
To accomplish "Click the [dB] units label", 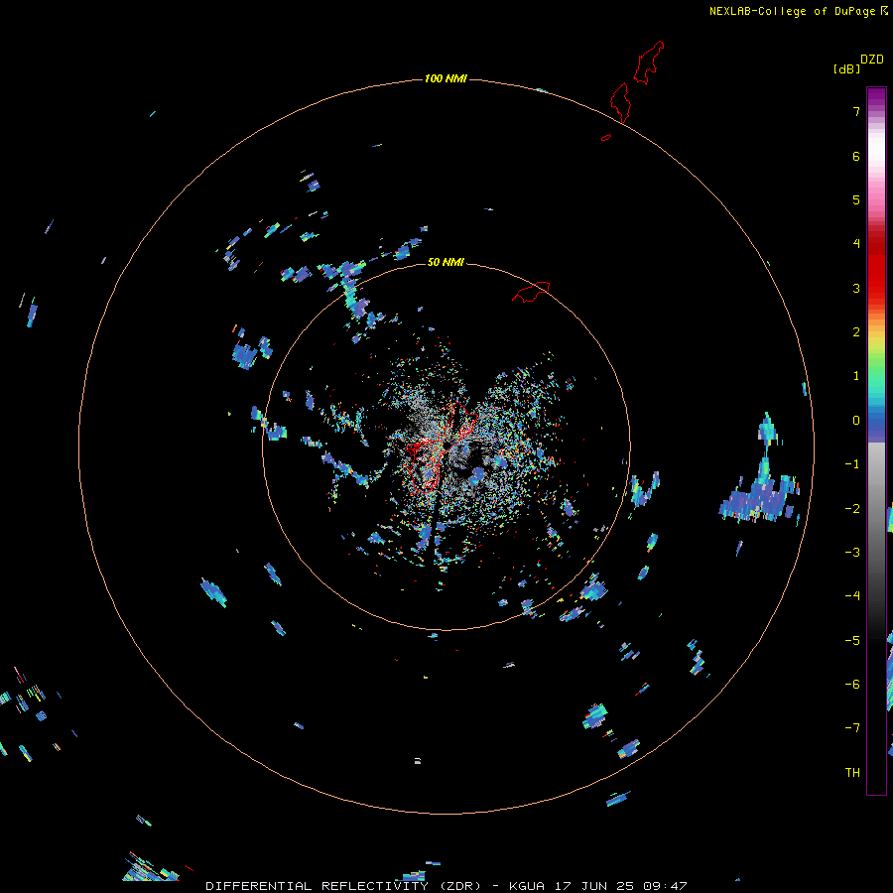I will (x=846, y=68).
